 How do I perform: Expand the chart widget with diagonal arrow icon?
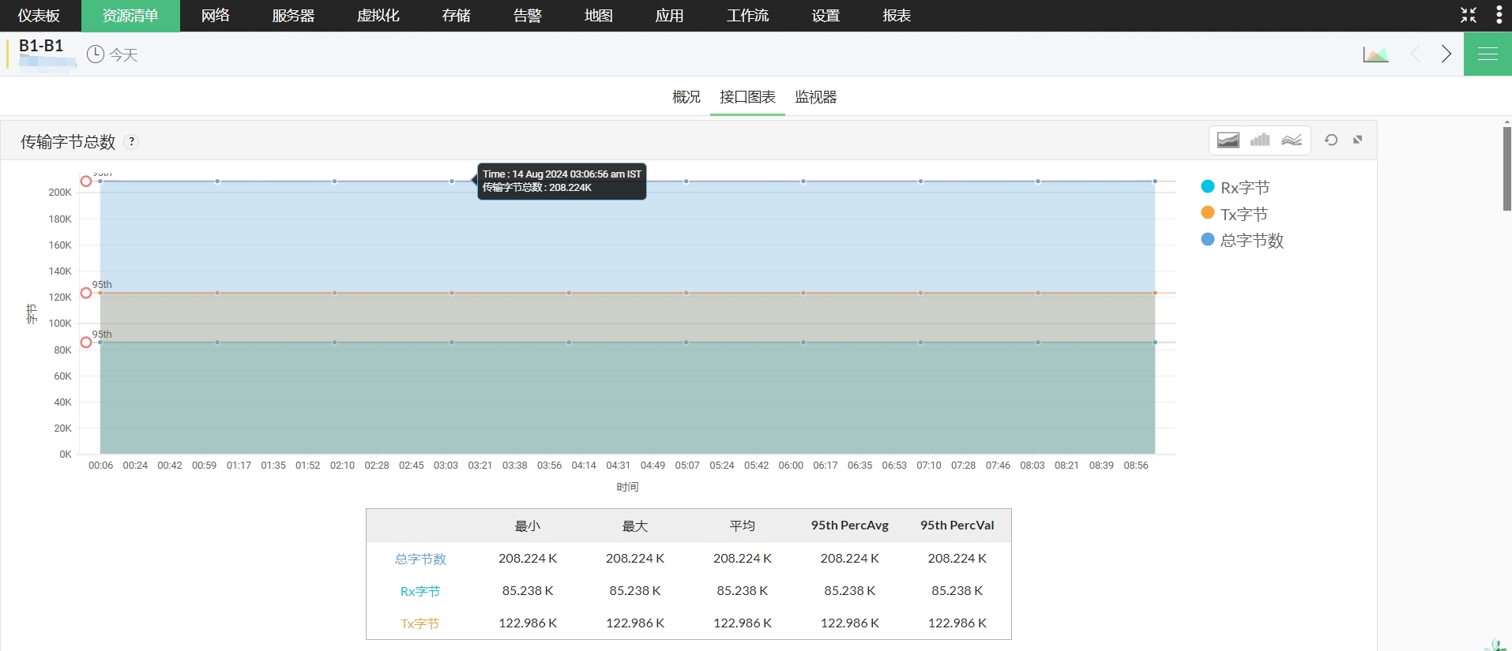pos(1358,140)
